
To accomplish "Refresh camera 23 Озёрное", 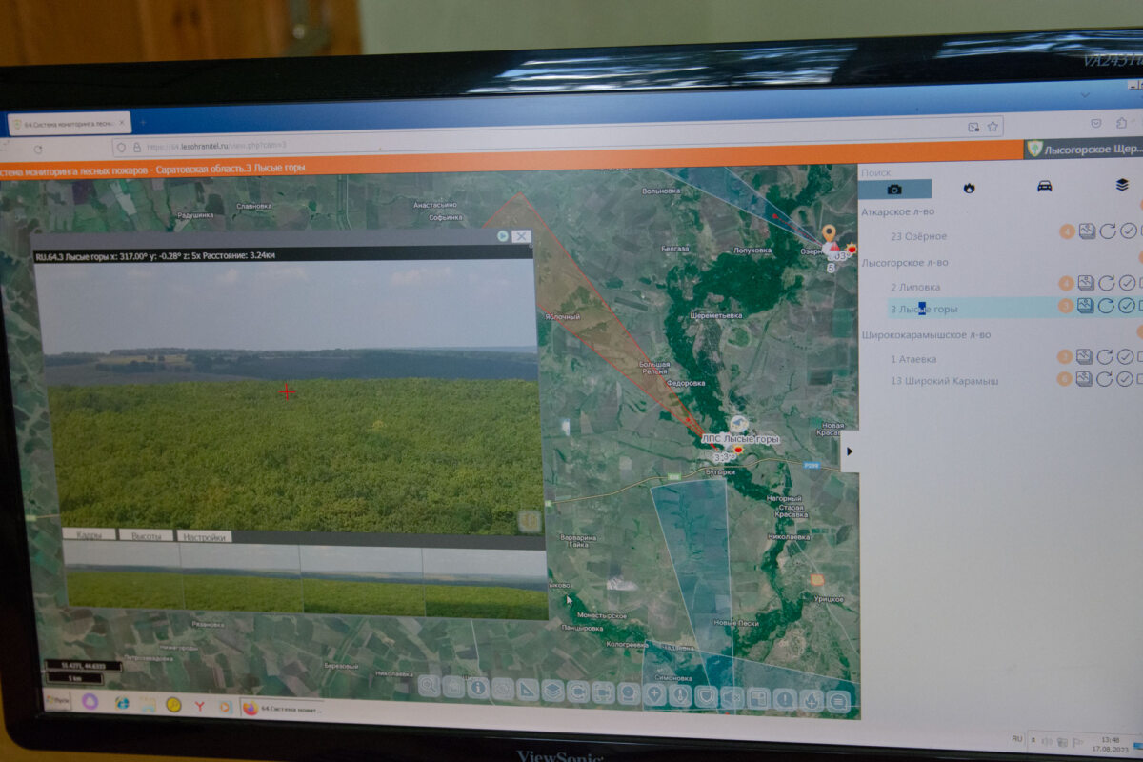I will coord(1107,231).
